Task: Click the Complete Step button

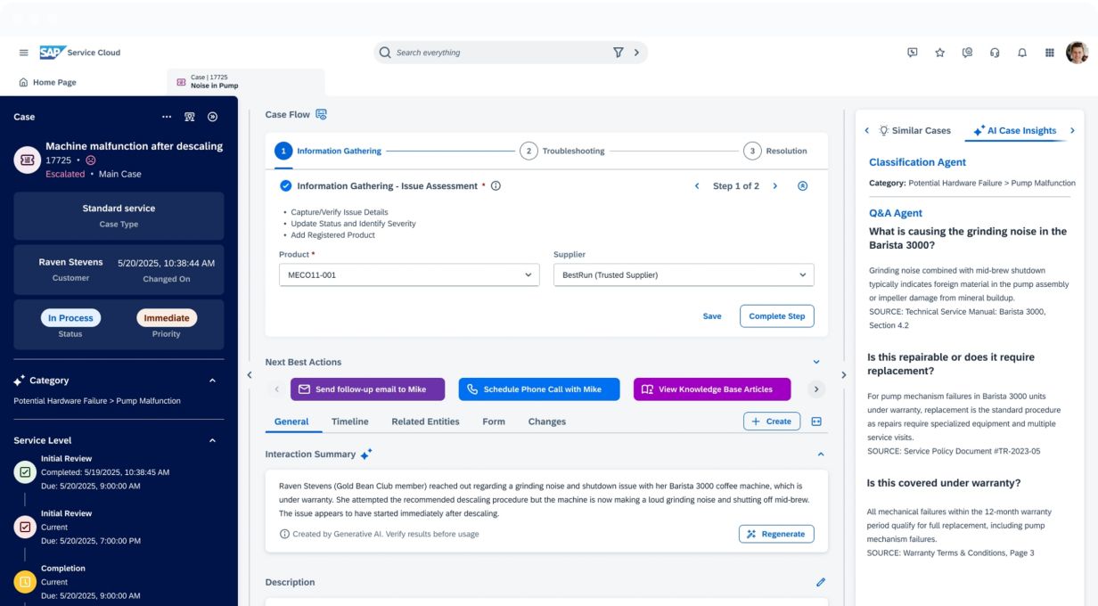Action: click(x=776, y=316)
